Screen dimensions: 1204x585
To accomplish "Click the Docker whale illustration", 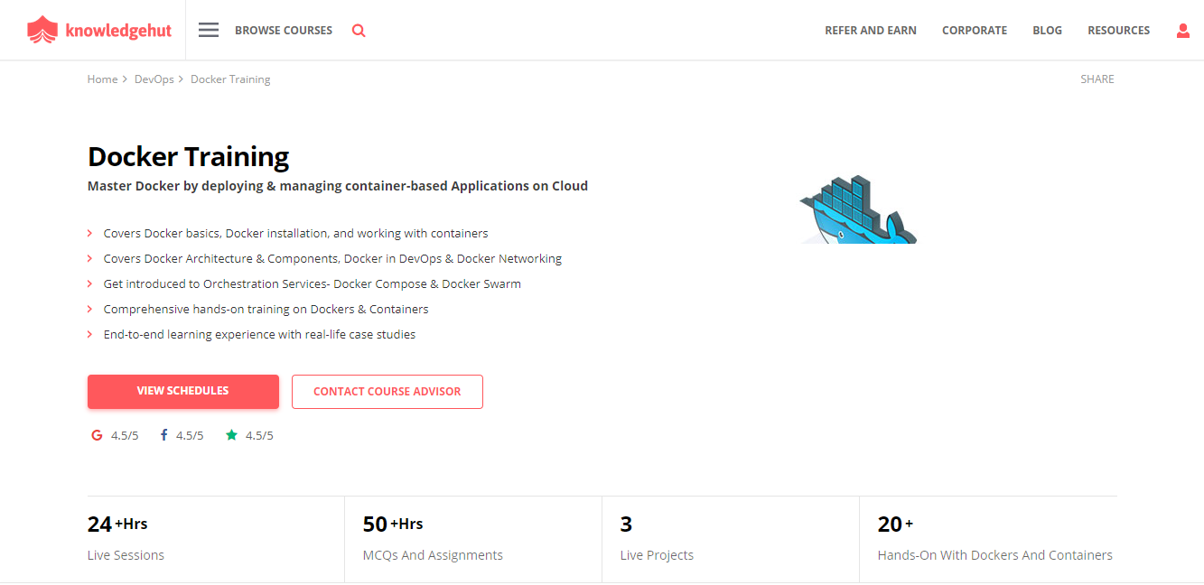I will tap(856, 208).
